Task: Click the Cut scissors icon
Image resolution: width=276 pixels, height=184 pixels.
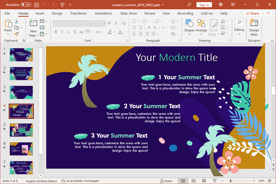Action: tap(16, 21)
